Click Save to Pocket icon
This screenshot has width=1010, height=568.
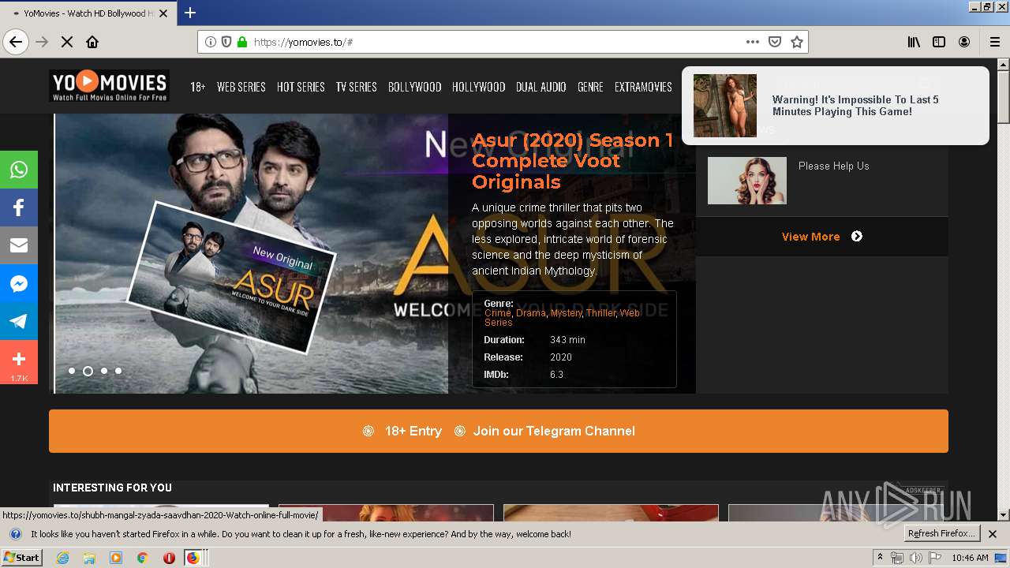coord(775,42)
